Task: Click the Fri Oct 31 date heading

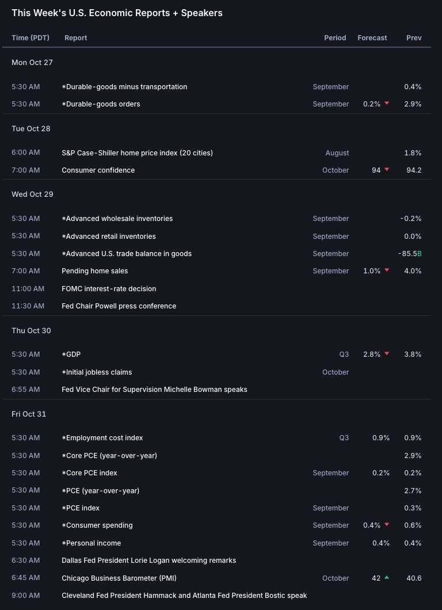Action: pos(29,414)
